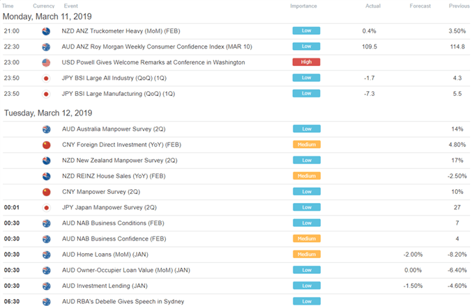This screenshot has width=474, height=306.
Task: Click the Low badge for ANZ Truckometer Heavy
Action: [x=306, y=31]
